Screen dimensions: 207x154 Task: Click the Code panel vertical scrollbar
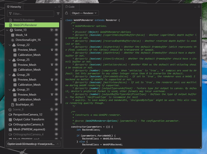tap(201, 52)
